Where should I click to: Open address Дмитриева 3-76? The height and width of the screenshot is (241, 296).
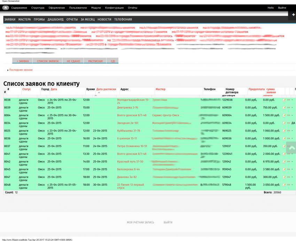(127, 107)
